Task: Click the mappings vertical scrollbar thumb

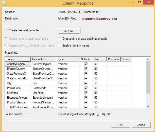Action: coord(148,77)
